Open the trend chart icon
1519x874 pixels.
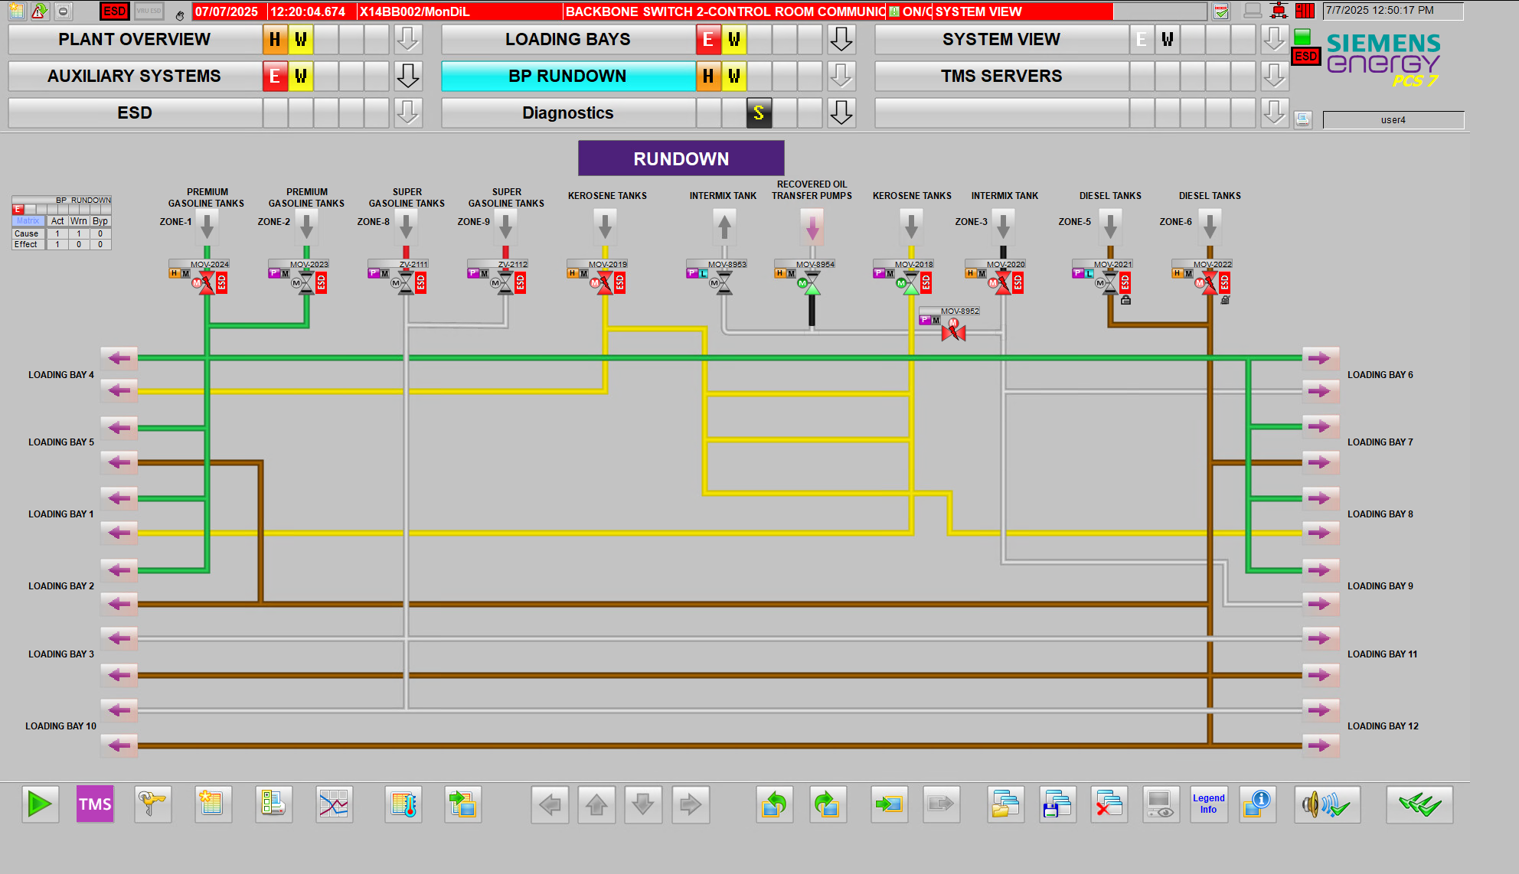coord(334,804)
